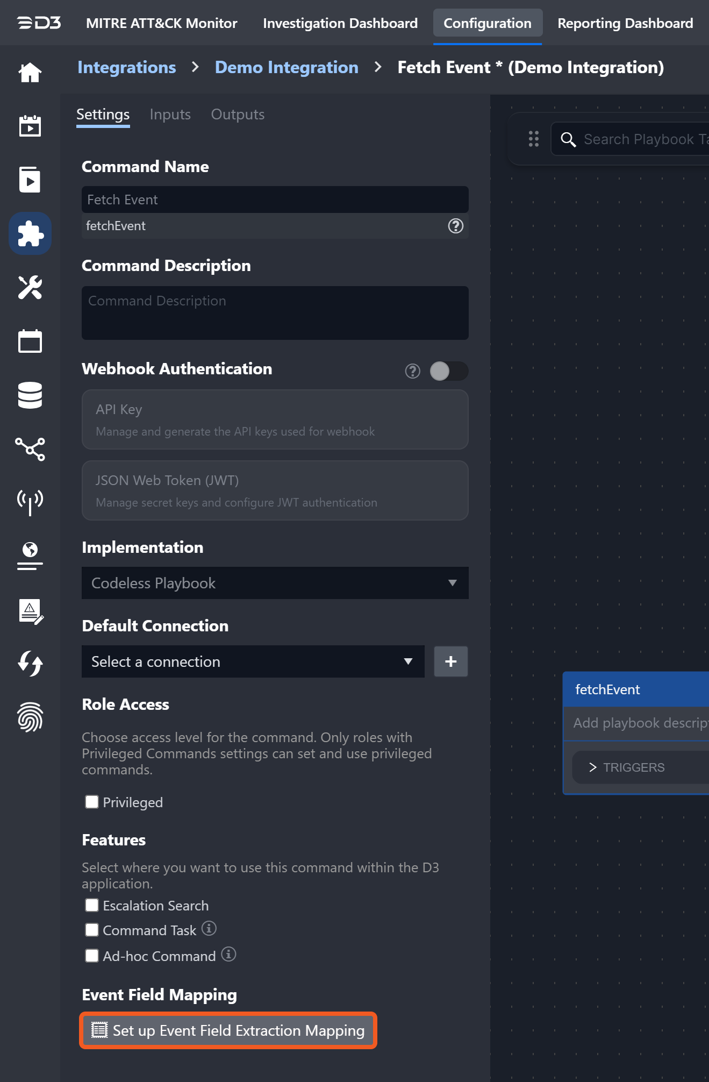Open the Configuration menu

[488, 23]
